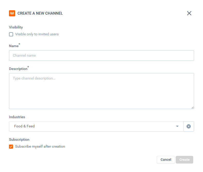The width and height of the screenshot is (203, 172).
Task: Click the orange broadcast channel icon
Action: coord(12,13)
